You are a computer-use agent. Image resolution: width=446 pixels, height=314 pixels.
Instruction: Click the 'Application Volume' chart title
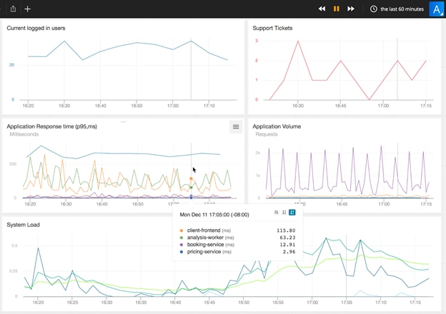(x=277, y=126)
